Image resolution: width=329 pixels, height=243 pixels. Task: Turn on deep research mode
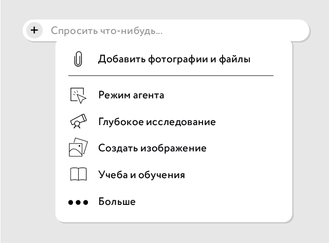coord(157,122)
